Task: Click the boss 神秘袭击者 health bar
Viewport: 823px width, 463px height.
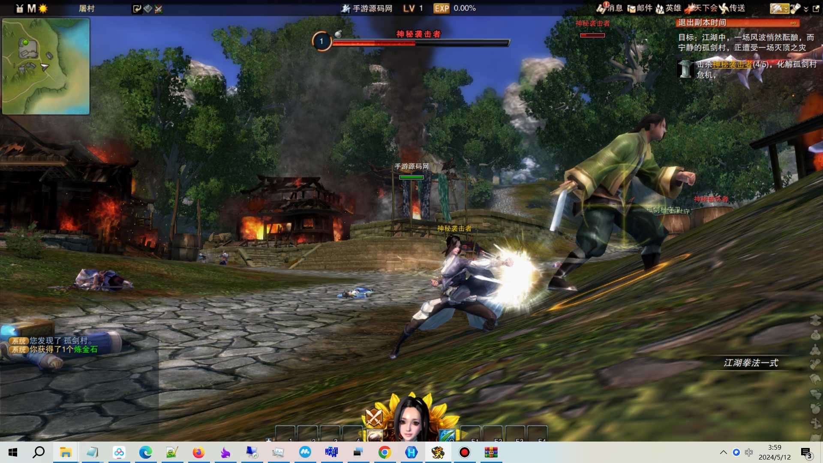Action: pos(421,43)
